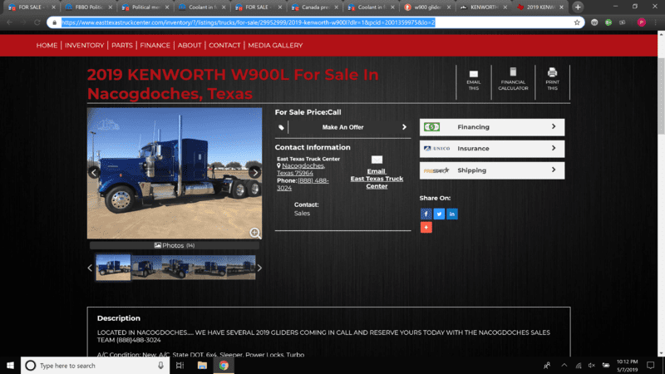The width and height of the screenshot is (665, 374).
Task: Call phone number (888) 488-3024 link
Action: 303,184
